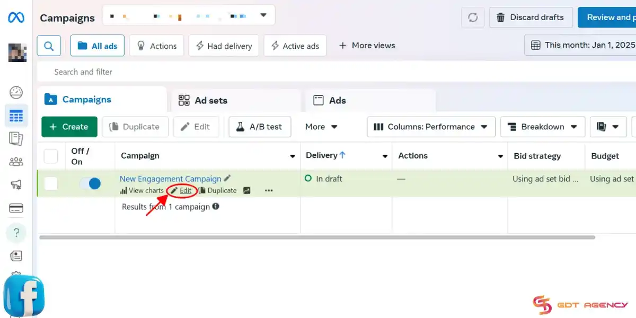Screen dimensions: 636x318
Task: Expand the ad account selector dropdown
Action: [263, 15]
